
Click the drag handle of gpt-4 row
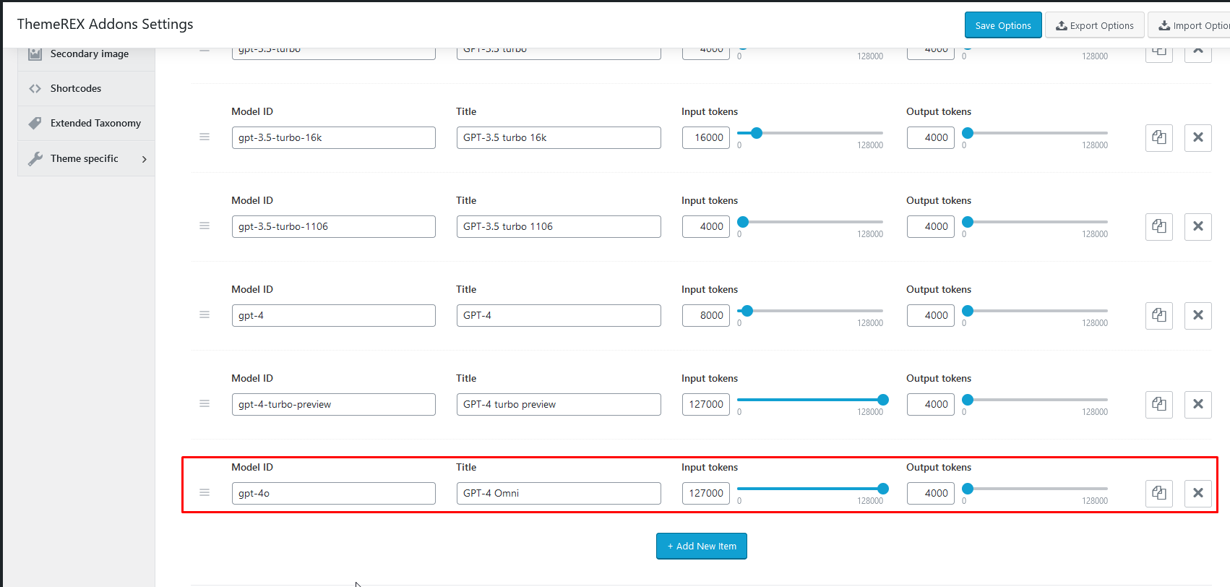(205, 314)
